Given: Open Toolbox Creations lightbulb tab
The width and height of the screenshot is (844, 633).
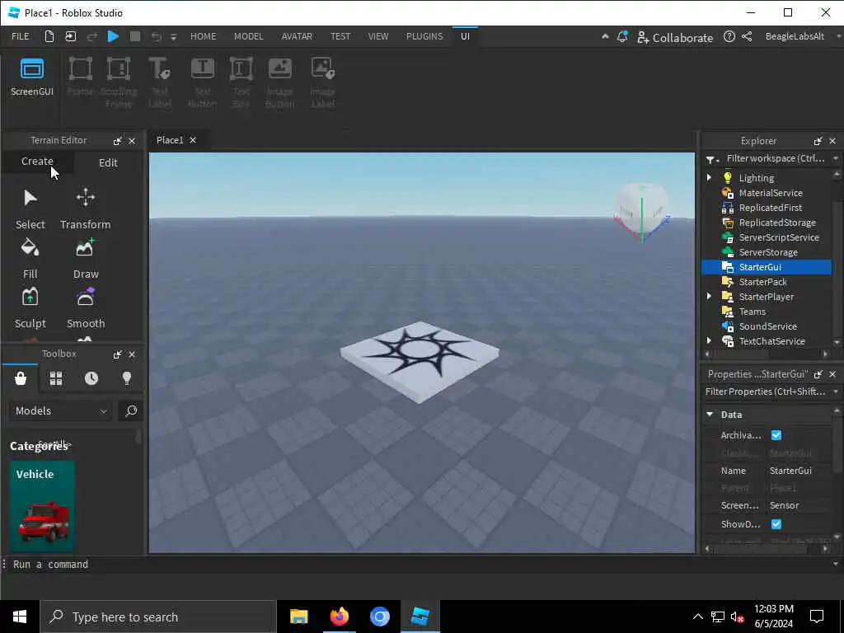Looking at the screenshot, I should (x=127, y=378).
